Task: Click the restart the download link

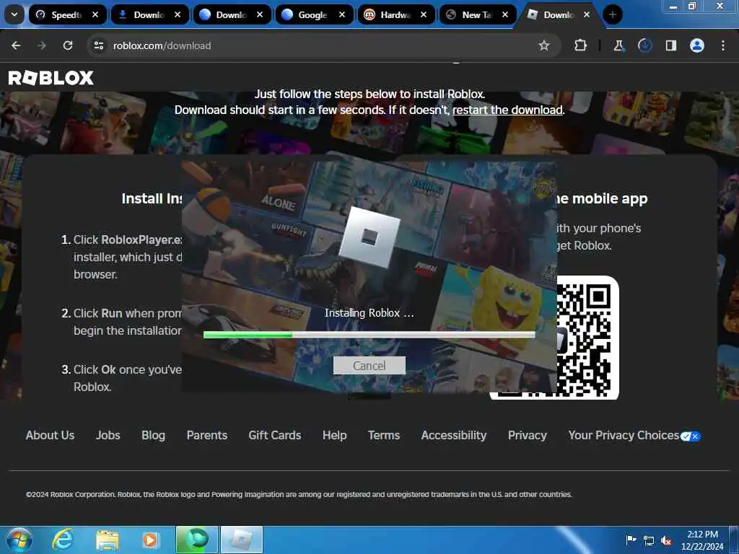Action: tap(507, 110)
